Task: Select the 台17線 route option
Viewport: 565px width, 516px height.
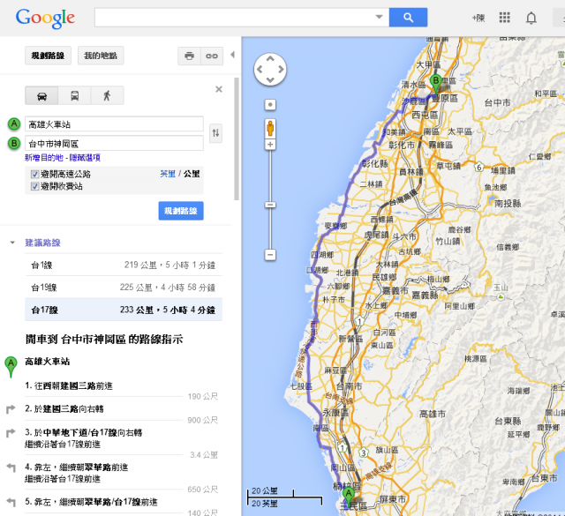Action: (x=124, y=310)
